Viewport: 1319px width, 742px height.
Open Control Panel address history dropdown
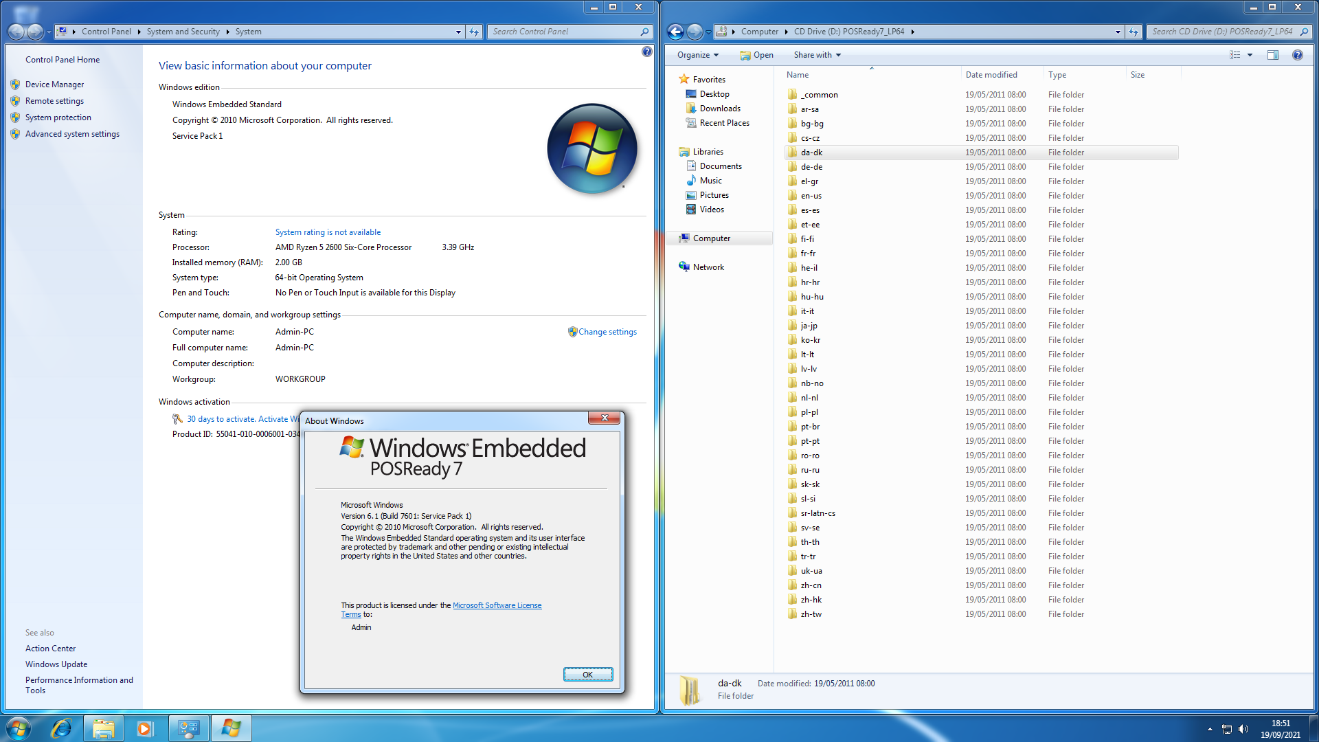[458, 32]
